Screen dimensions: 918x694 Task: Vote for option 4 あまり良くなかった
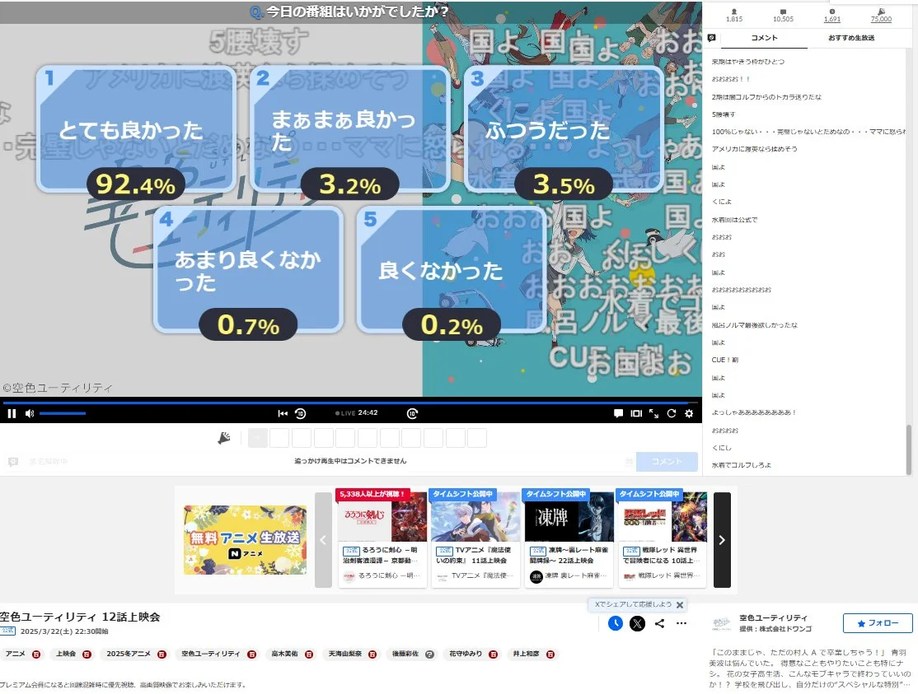pyautogui.click(x=248, y=269)
